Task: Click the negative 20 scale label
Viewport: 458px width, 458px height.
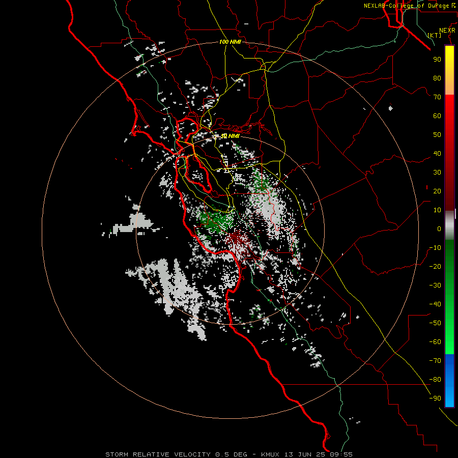Action: (435, 266)
